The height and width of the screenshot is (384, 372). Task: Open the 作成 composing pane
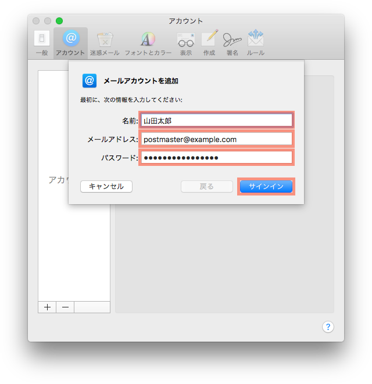point(209,43)
